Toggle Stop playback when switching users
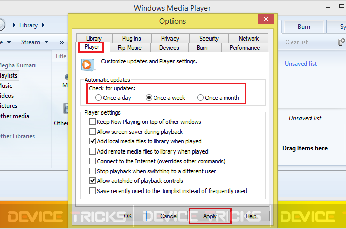The image size is (346, 229). pyautogui.click(x=92, y=171)
